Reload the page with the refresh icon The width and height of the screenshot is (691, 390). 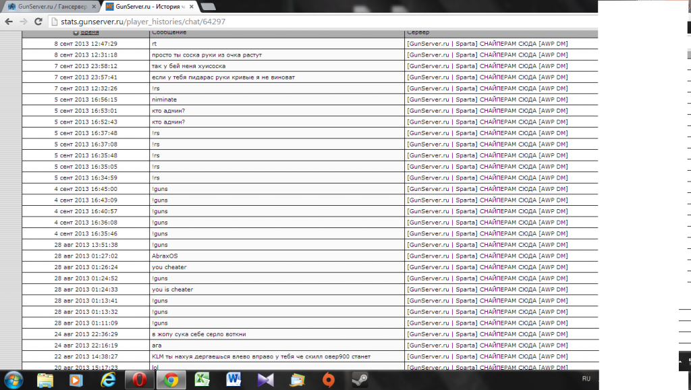point(39,22)
